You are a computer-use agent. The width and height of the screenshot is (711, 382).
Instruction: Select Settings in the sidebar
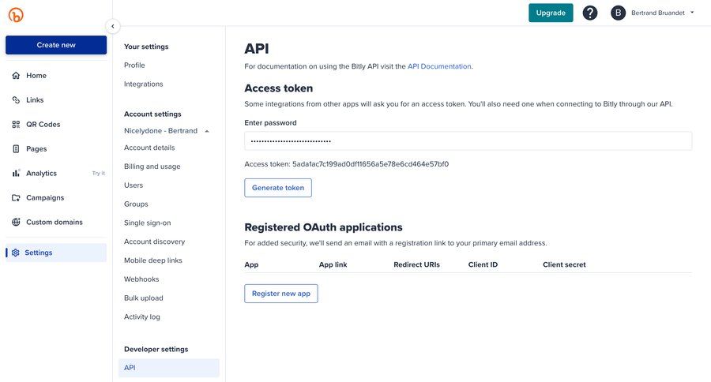point(56,253)
